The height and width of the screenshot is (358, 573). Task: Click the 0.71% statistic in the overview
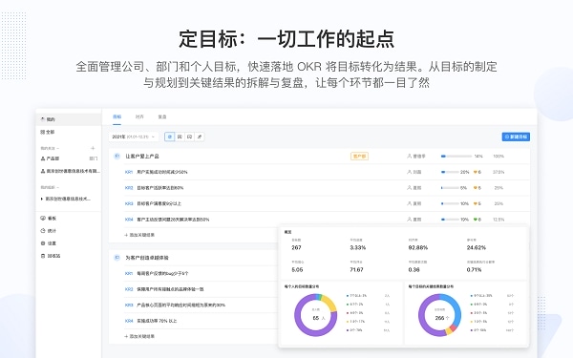(474, 269)
